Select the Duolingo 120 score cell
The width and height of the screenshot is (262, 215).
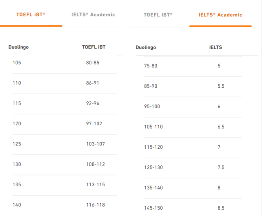pos(17,124)
